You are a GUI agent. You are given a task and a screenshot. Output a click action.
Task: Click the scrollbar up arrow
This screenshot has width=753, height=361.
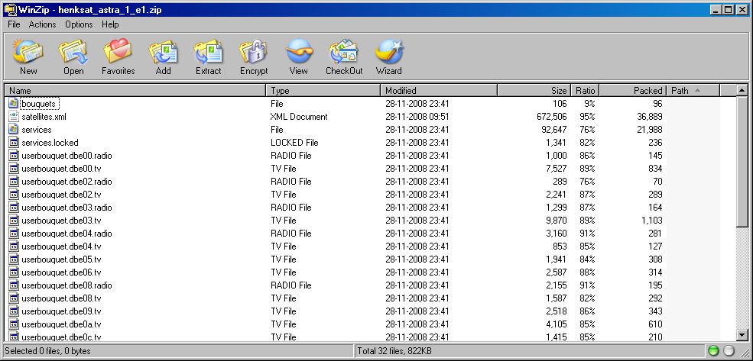click(742, 90)
